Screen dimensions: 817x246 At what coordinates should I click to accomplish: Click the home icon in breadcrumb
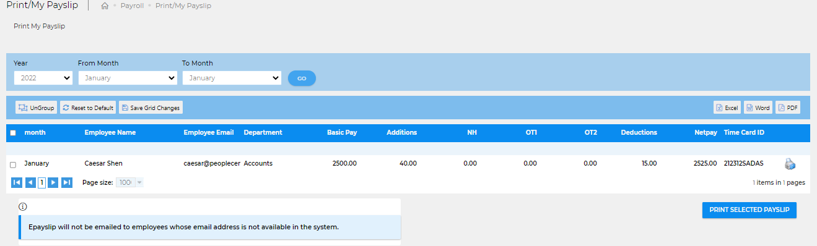point(105,6)
